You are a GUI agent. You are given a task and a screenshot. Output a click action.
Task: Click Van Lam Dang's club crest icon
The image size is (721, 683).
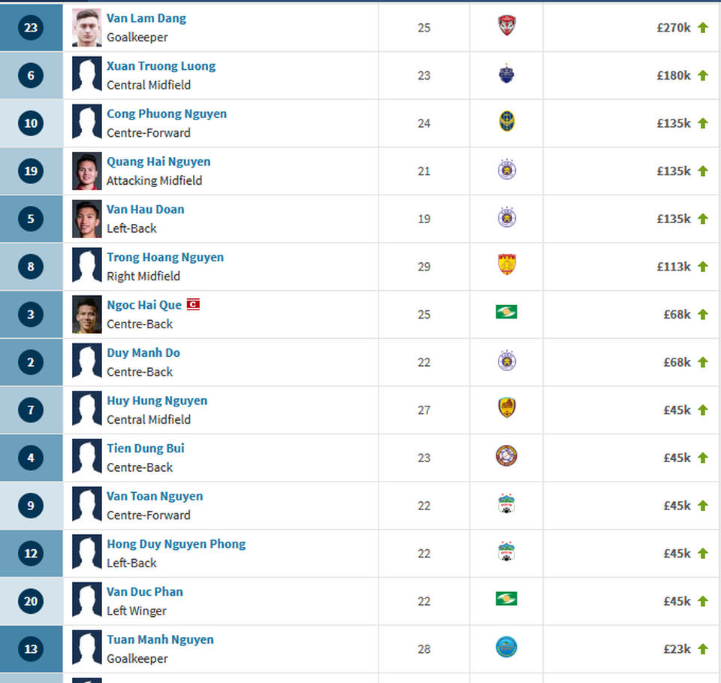pos(506,26)
